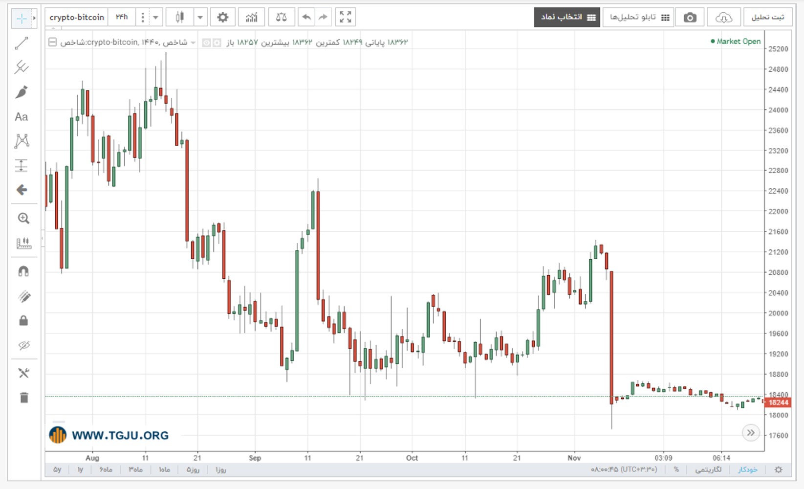Image resolution: width=804 pixels, height=489 pixels.
Task: Click the انتخاب نماد symbol select button
Action: (x=567, y=18)
